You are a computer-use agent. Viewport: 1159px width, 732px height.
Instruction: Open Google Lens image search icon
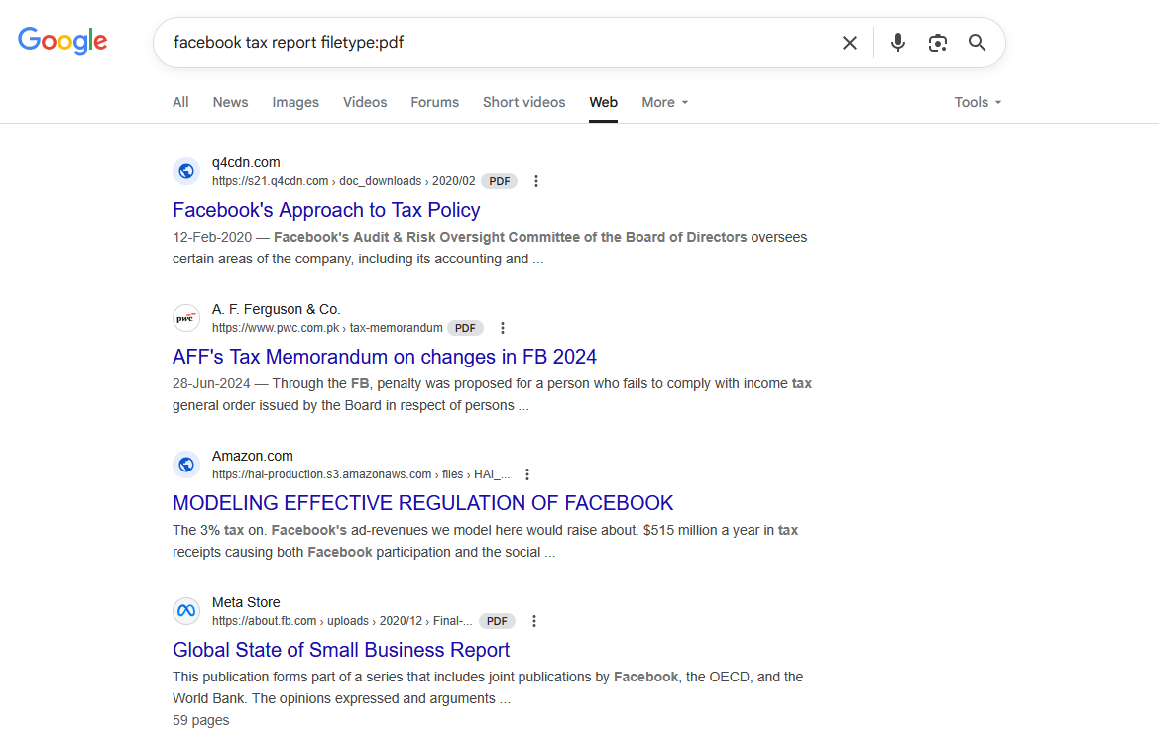937,43
